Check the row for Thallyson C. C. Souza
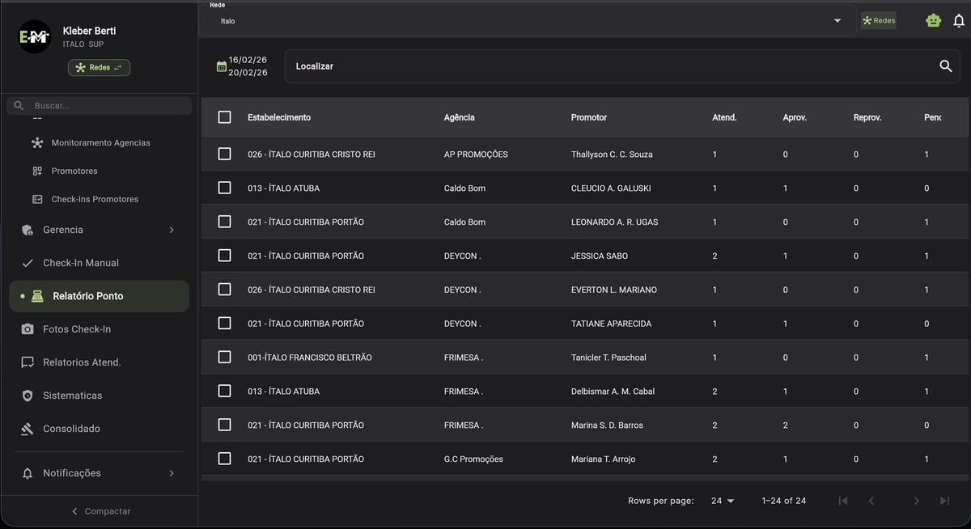971x529 pixels. (x=224, y=154)
